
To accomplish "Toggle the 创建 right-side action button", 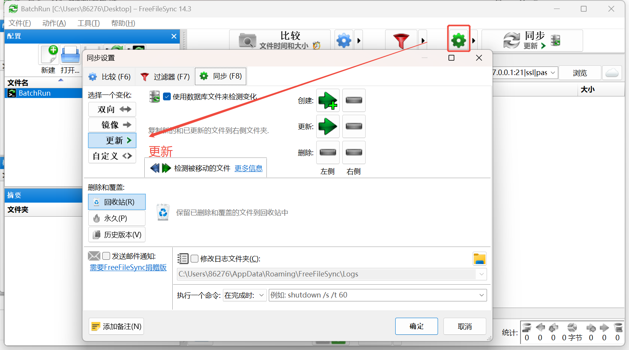I will pos(354,100).
